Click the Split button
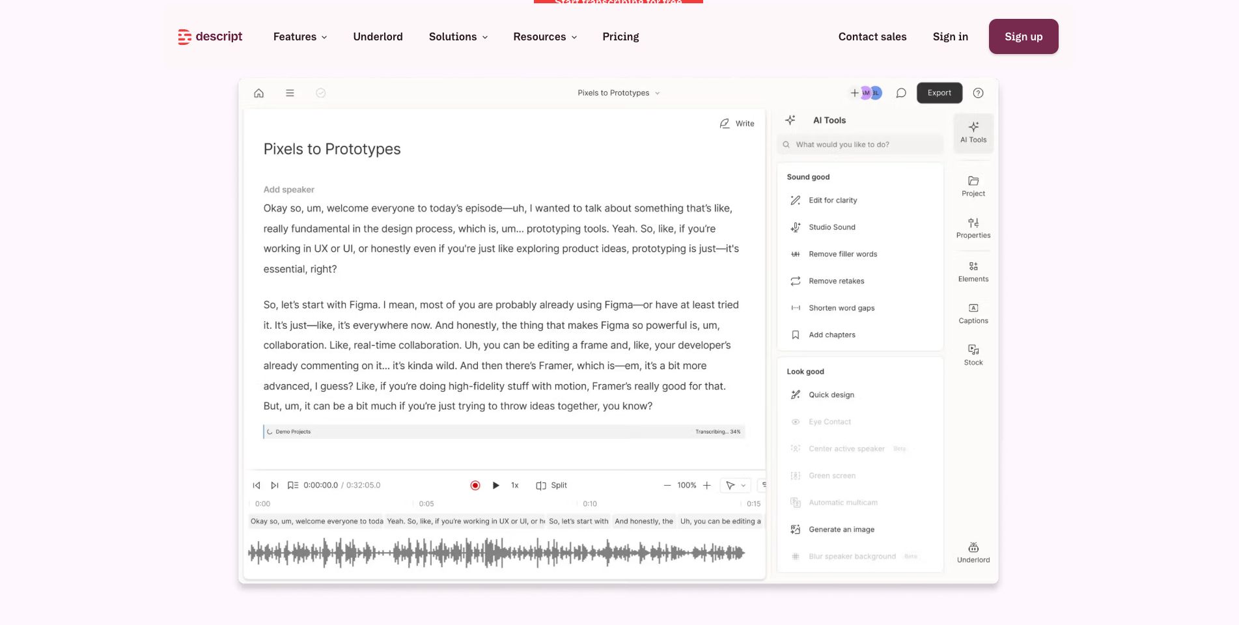1239x625 pixels. (551, 486)
